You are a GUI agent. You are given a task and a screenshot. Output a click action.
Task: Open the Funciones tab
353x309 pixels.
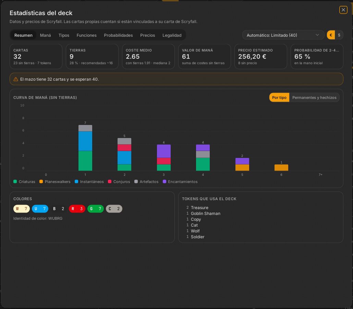coord(86,35)
